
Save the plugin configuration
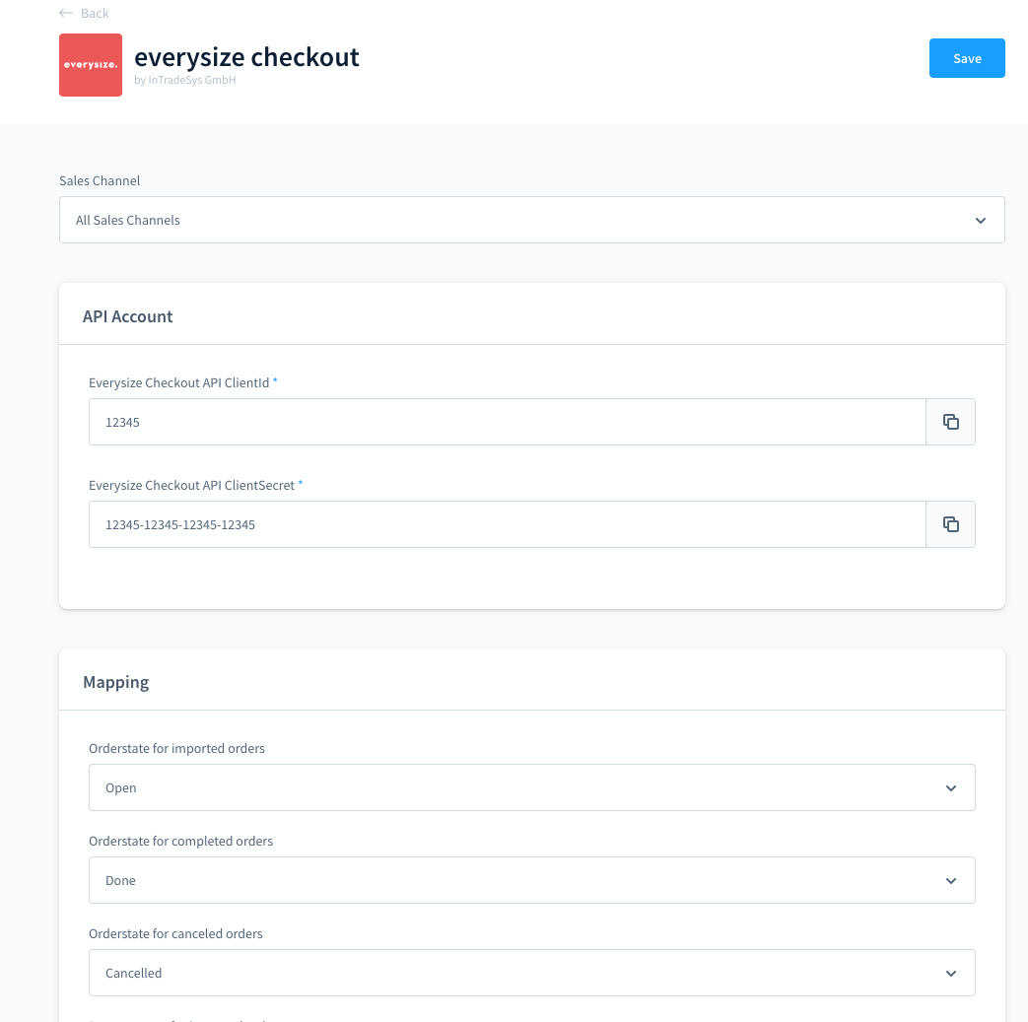tap(967, 58)
